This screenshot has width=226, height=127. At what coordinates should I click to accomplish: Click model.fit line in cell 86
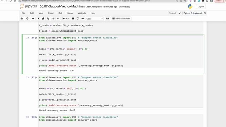point(58,55)
